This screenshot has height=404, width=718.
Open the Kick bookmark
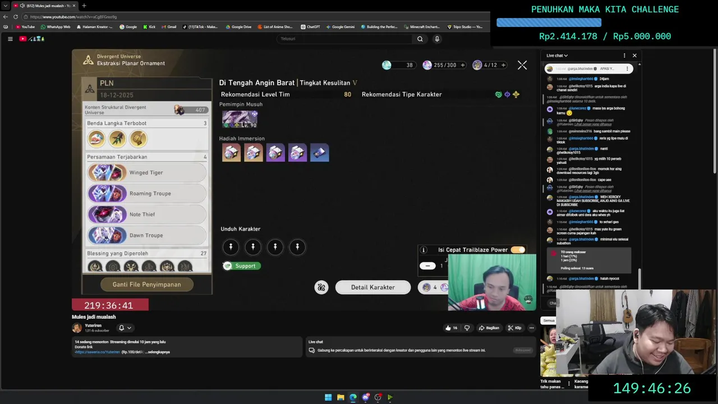(x=149, y=27)
